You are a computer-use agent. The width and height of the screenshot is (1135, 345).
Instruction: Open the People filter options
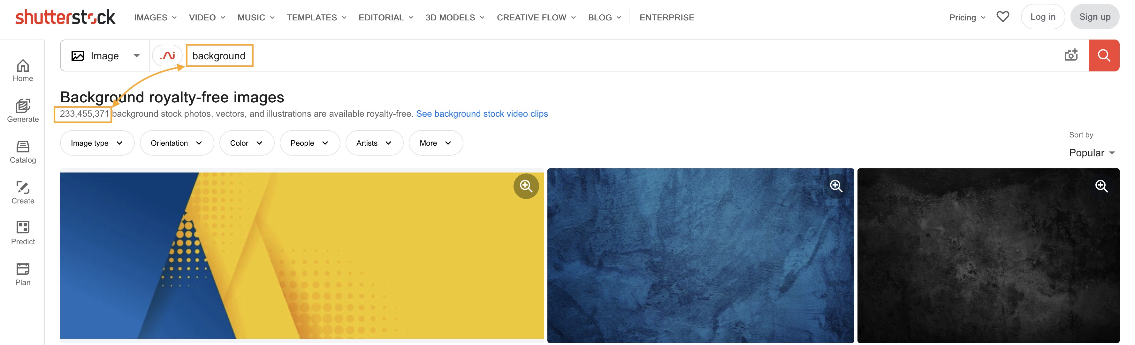(310, 143)
